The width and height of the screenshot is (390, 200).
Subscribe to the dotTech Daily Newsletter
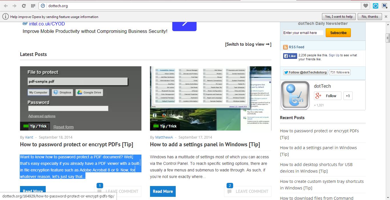338,33
